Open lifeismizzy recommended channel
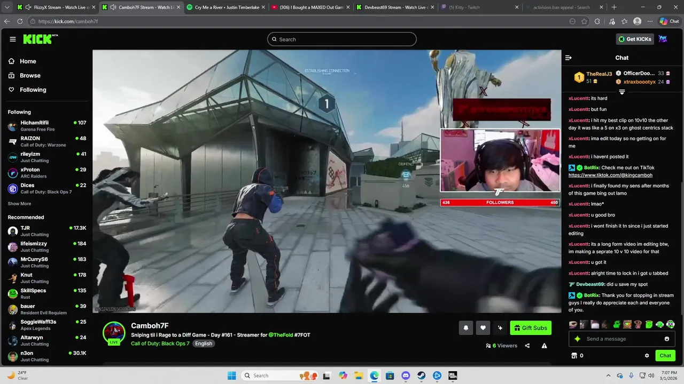 pos(47,246)
